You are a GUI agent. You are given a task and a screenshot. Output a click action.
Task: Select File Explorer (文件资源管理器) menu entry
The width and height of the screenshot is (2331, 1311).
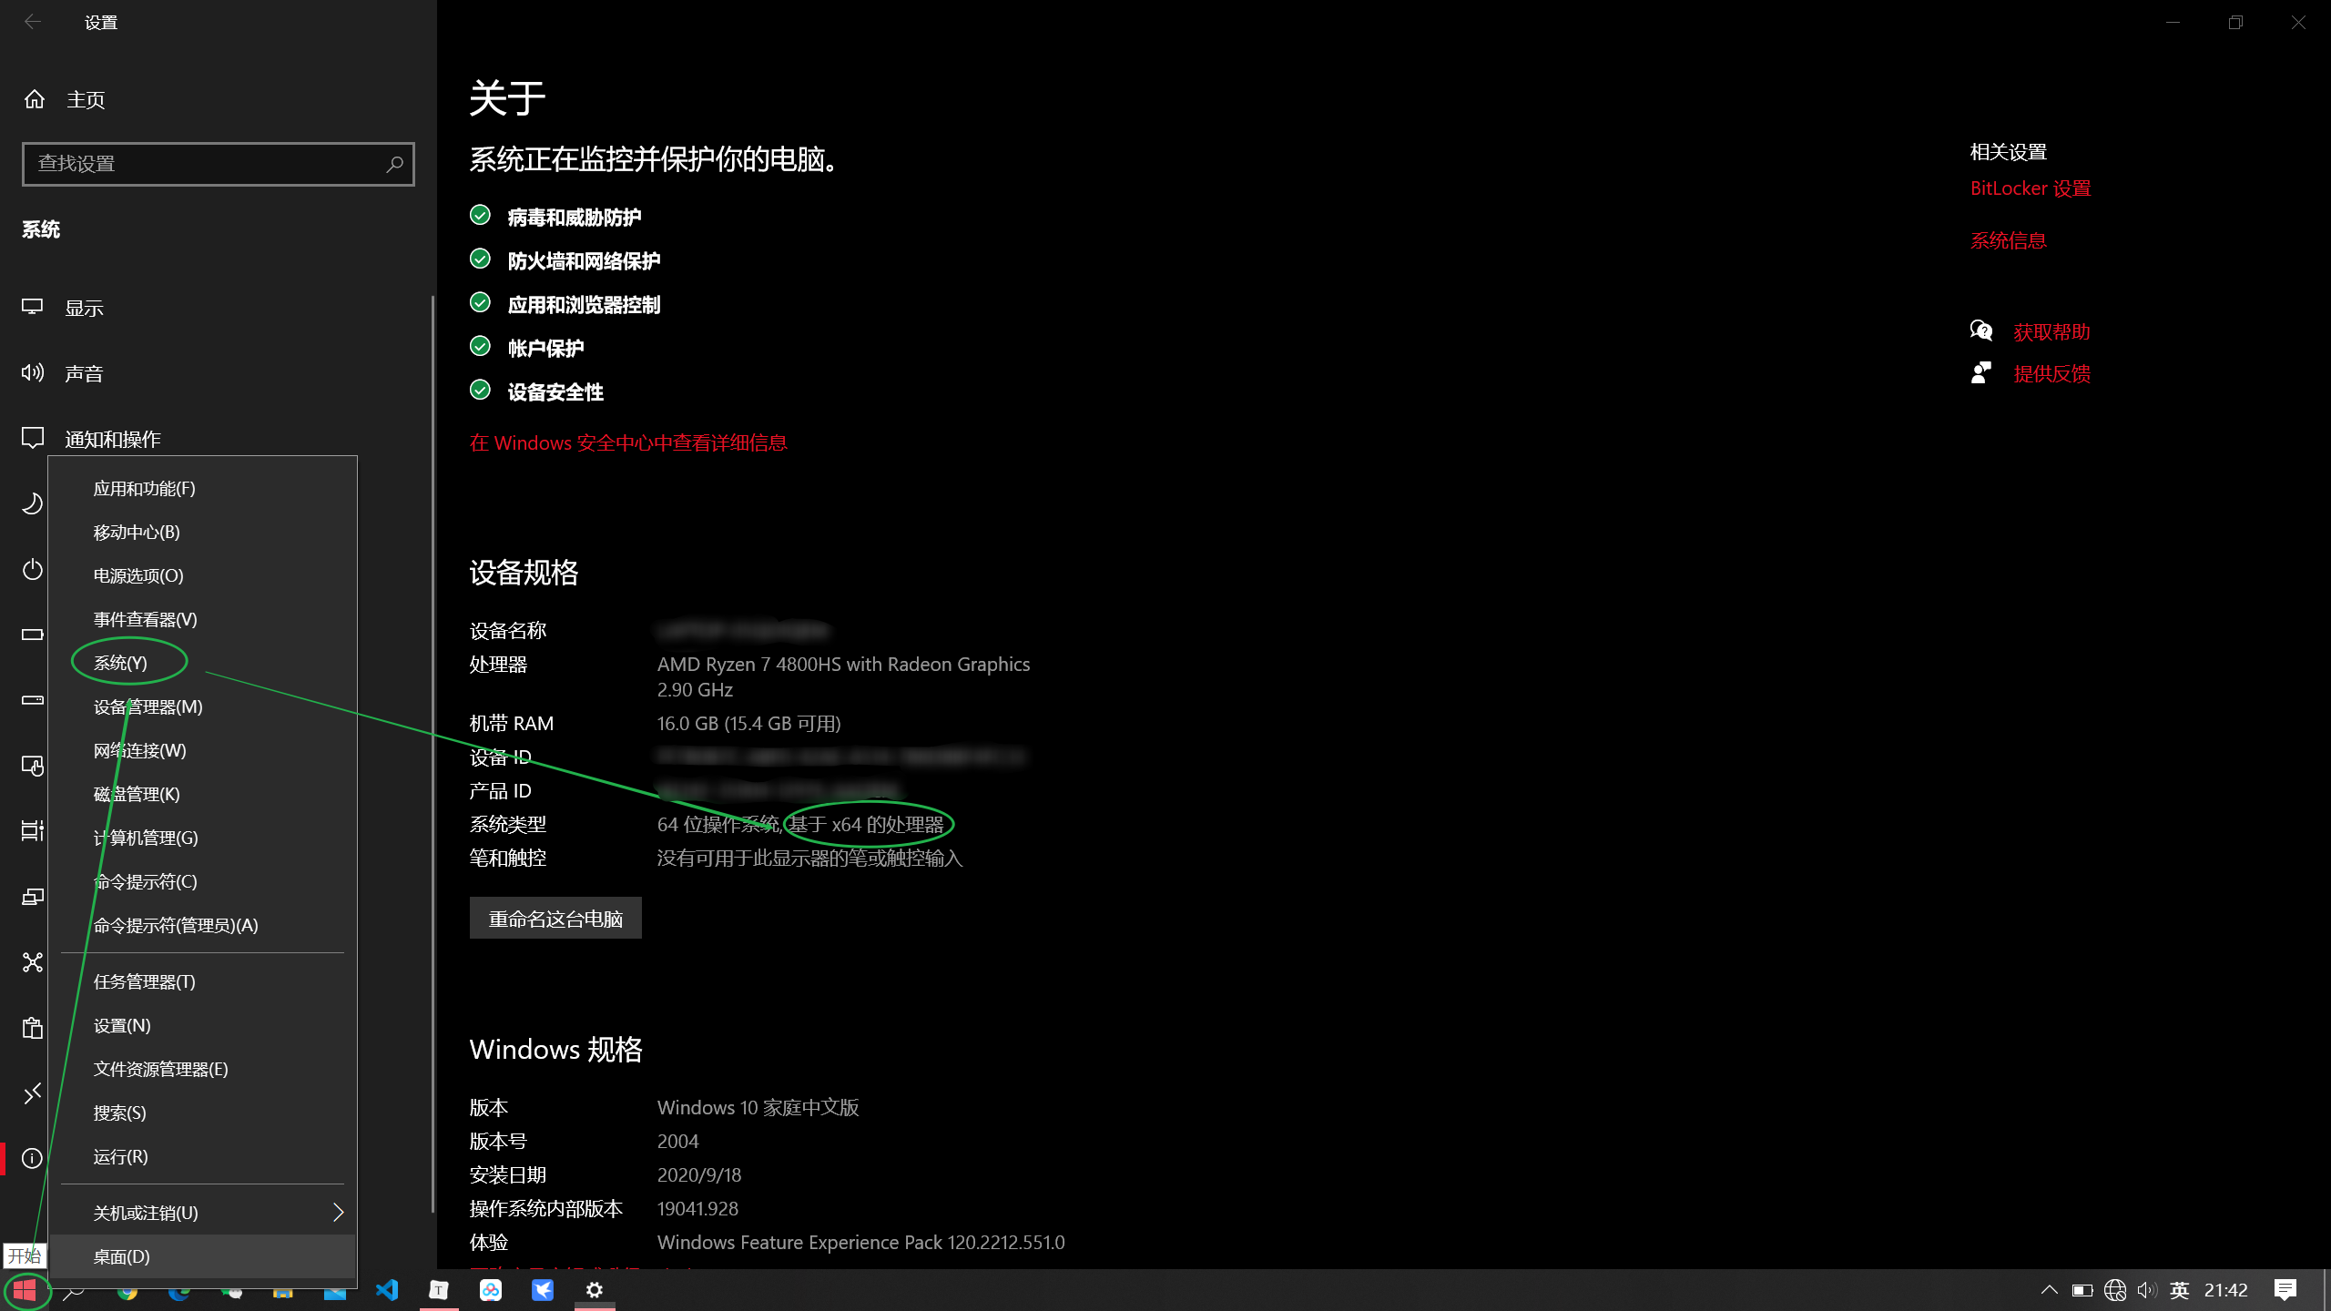(202, 1069)
